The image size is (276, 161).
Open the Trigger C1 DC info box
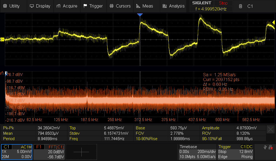236,152
